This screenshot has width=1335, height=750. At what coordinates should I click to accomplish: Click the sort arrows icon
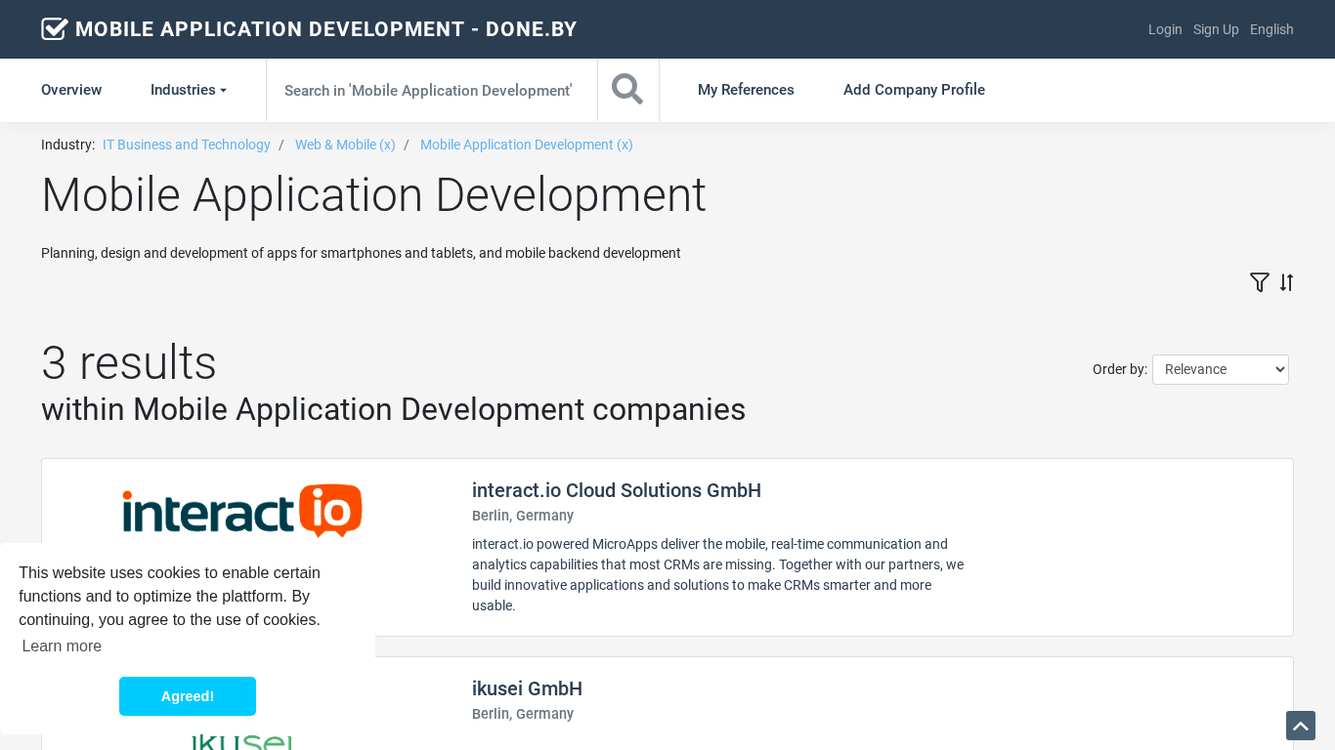1286,282
